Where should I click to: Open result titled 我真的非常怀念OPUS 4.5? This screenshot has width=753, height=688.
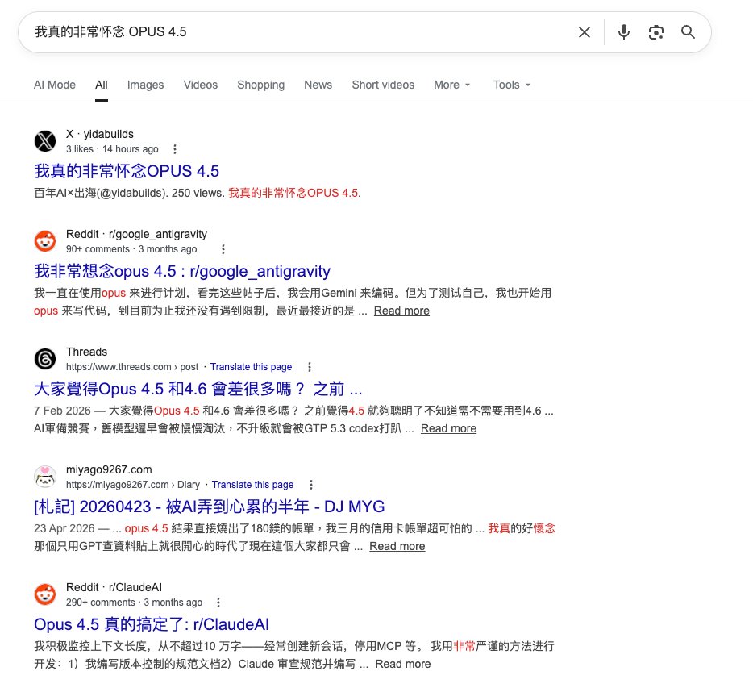[127, 171]
